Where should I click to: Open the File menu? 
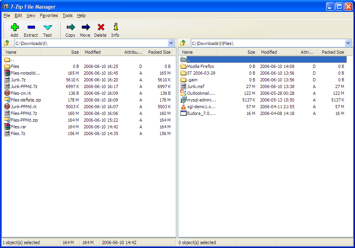[x=7, y=15]
